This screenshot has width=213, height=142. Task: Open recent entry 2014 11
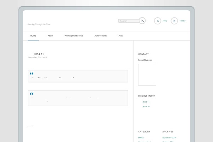tap(146, 102)
